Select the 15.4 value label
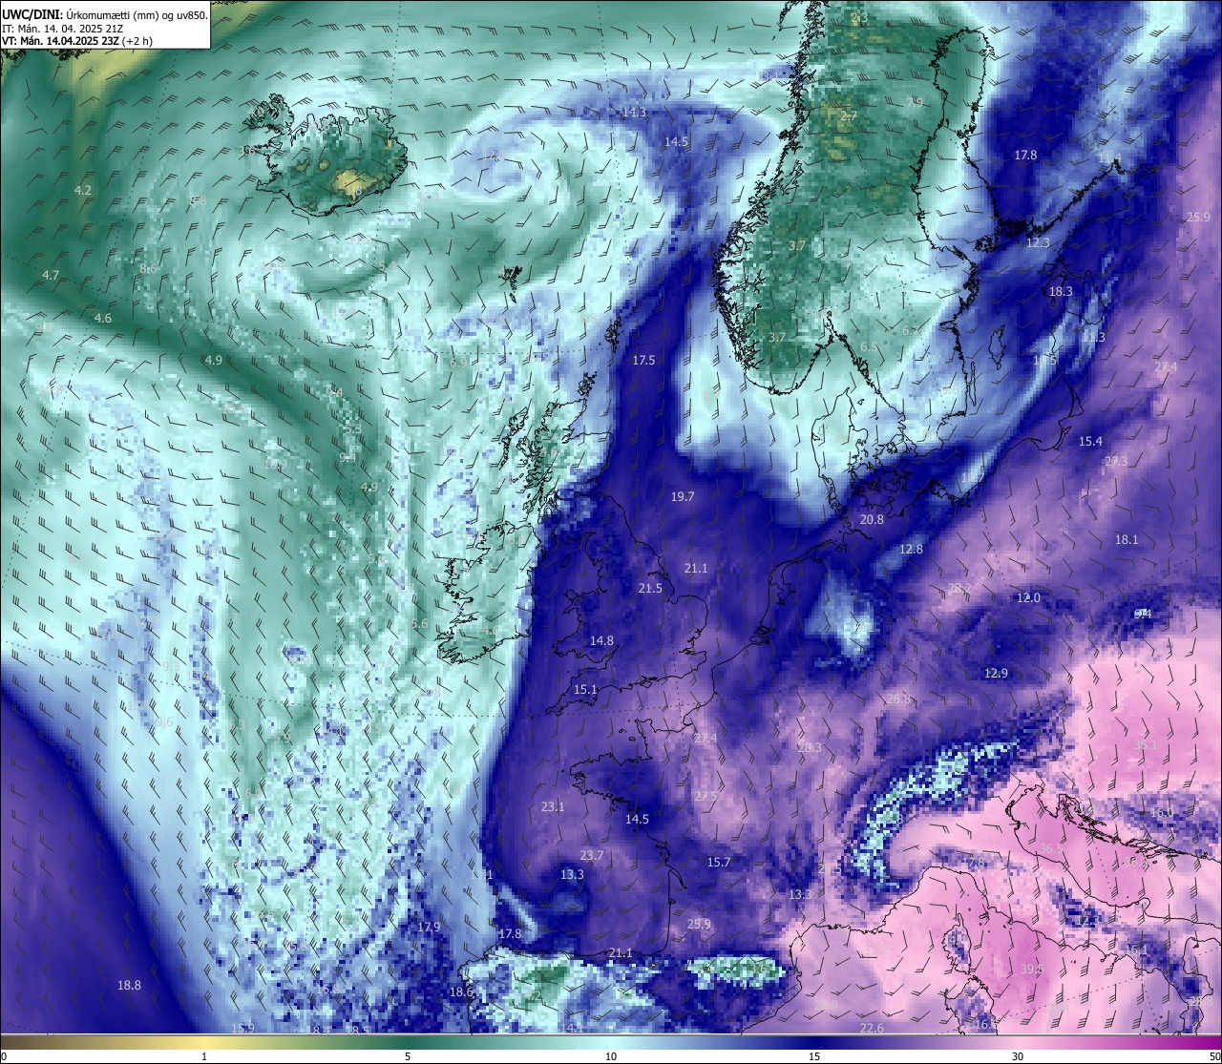This screenshot has width=1222, height=1064. pyautogui.click(x=1090, y=442)
